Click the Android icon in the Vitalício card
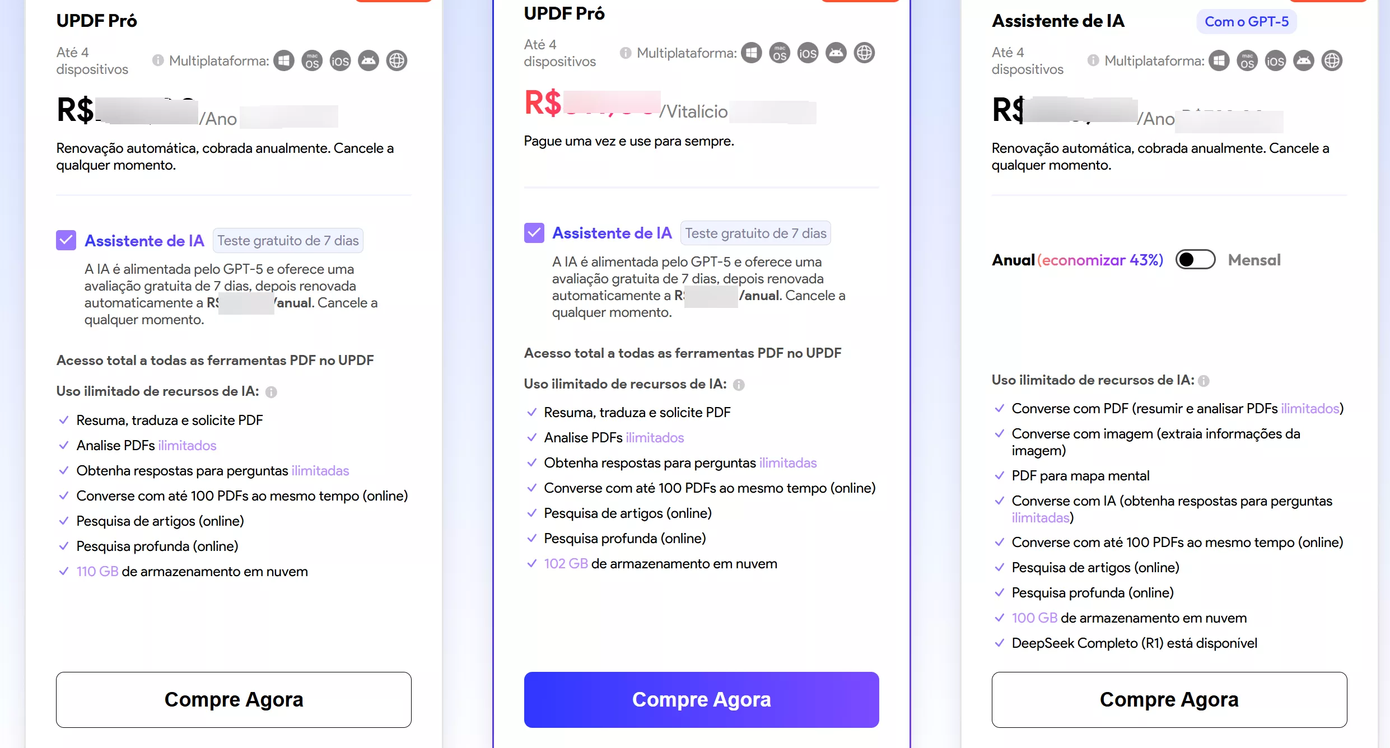 [x=836, y=53]
